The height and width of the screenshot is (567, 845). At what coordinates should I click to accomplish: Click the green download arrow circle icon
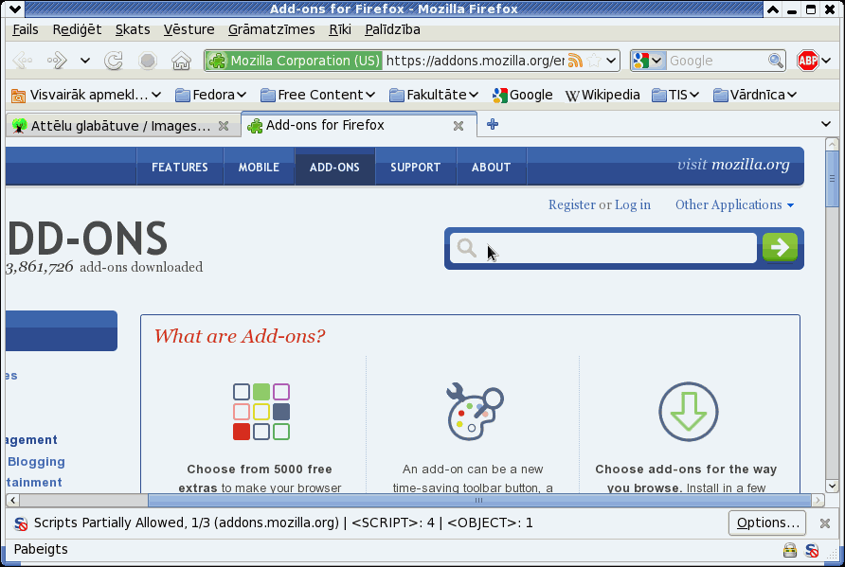pyautogui.click(x=688, y=412)
